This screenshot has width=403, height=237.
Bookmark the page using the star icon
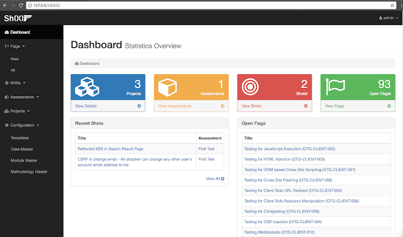[392, 5]
